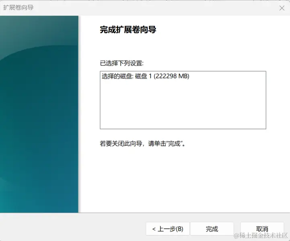
Task: Click inside the empty area of the settings list box
Action: coord(183,105)
